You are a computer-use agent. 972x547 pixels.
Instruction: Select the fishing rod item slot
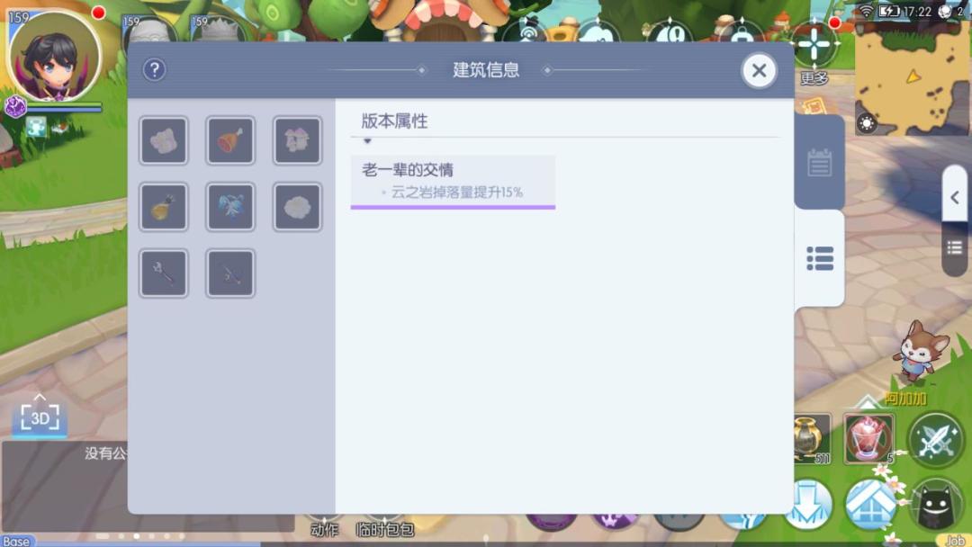point(230,273)
